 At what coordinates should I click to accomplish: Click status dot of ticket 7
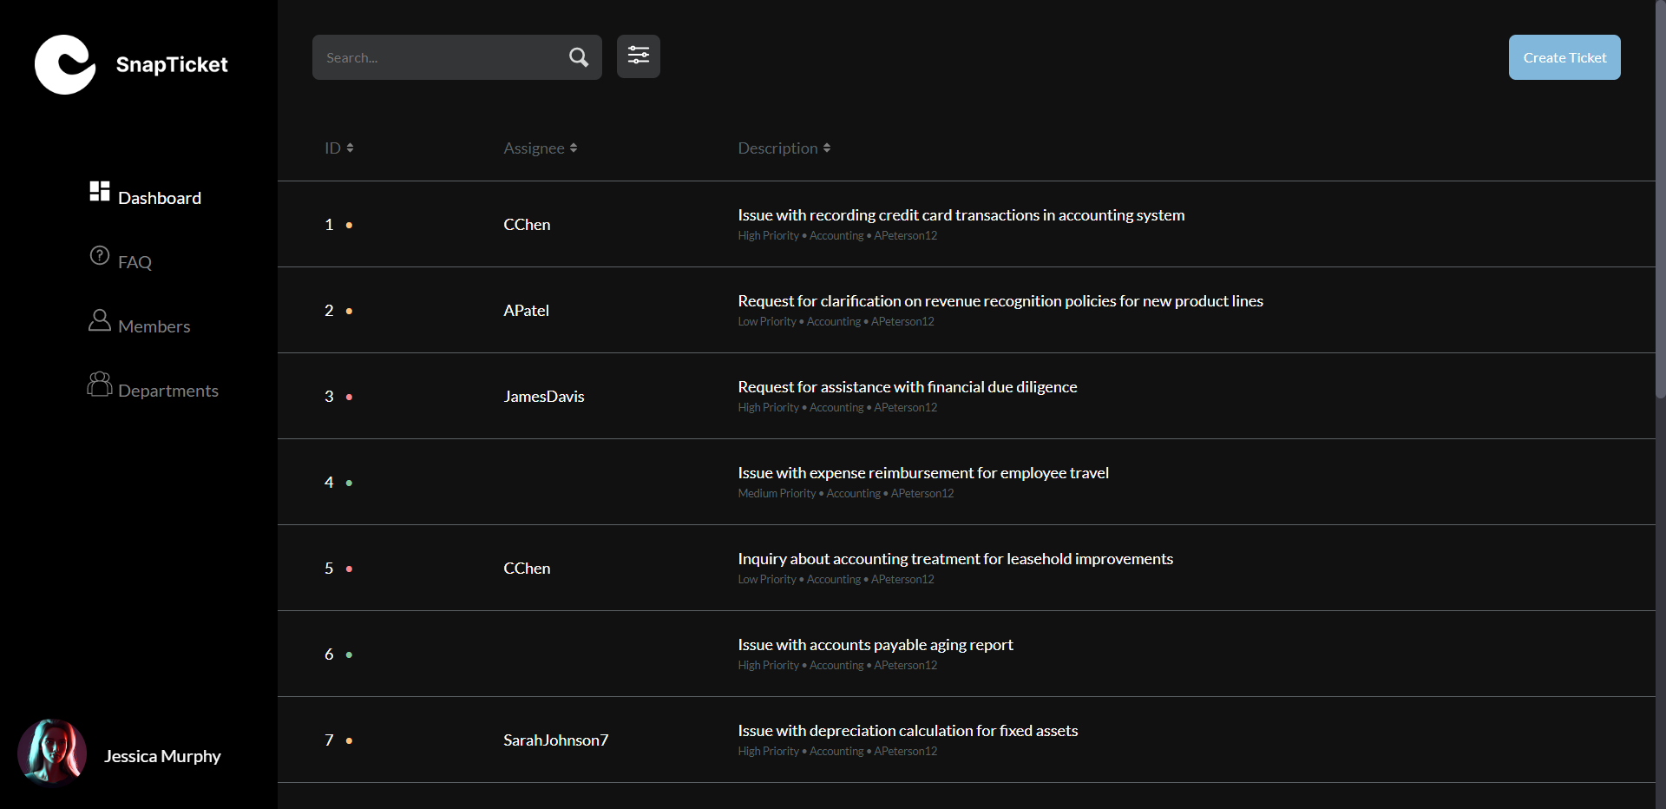tap(349, 740)
